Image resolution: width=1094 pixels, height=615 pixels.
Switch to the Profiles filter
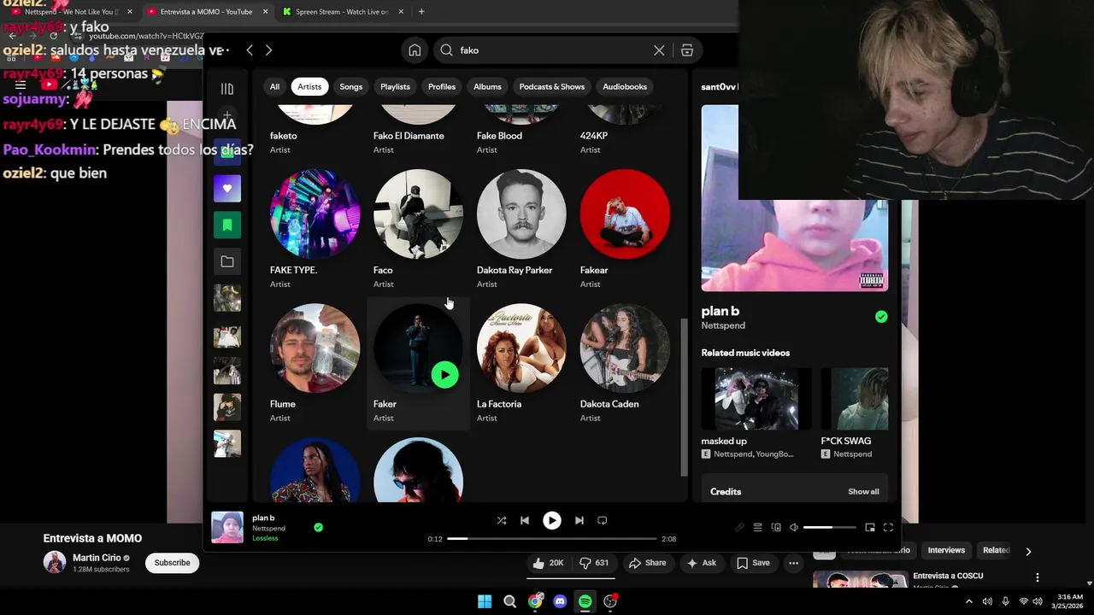(x=442, y=86)
